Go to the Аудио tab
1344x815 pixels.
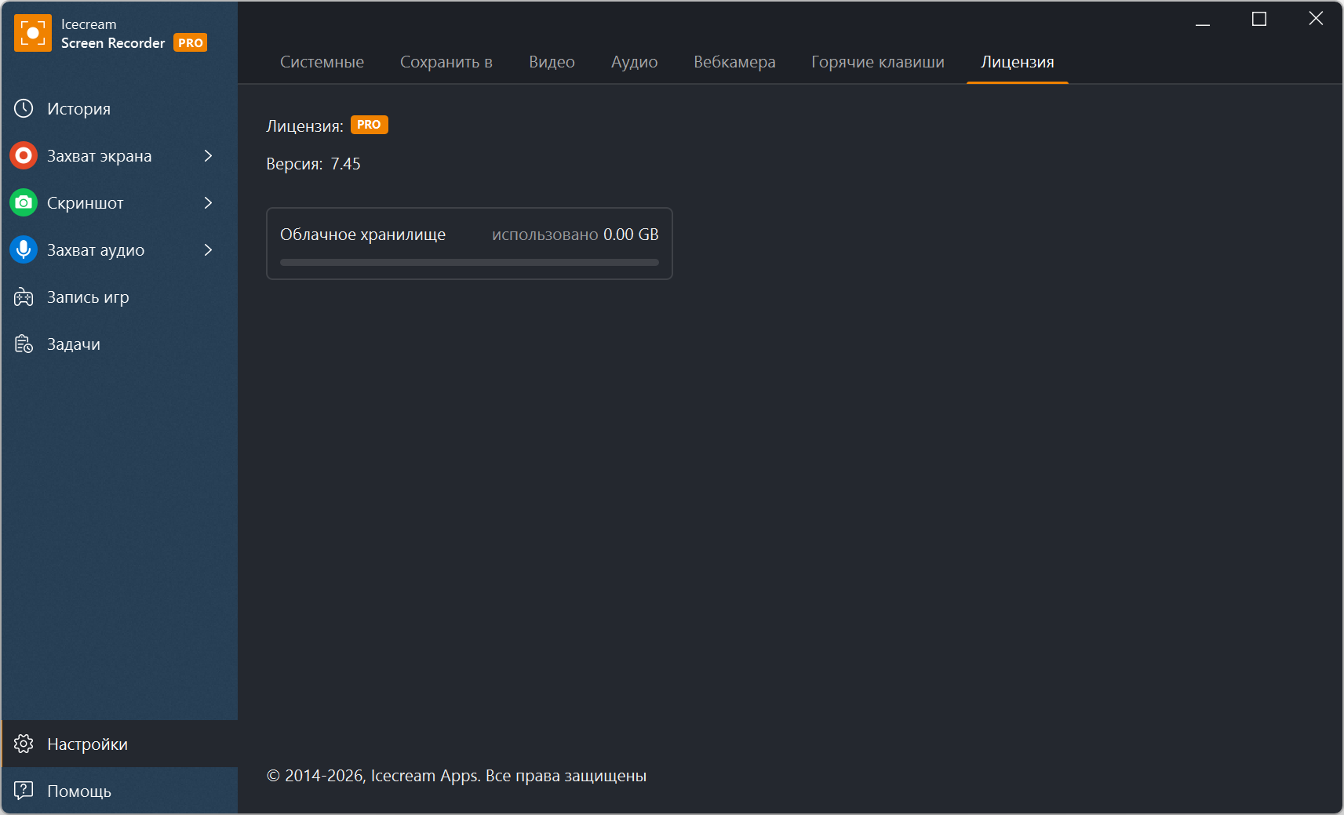[634, 62]
